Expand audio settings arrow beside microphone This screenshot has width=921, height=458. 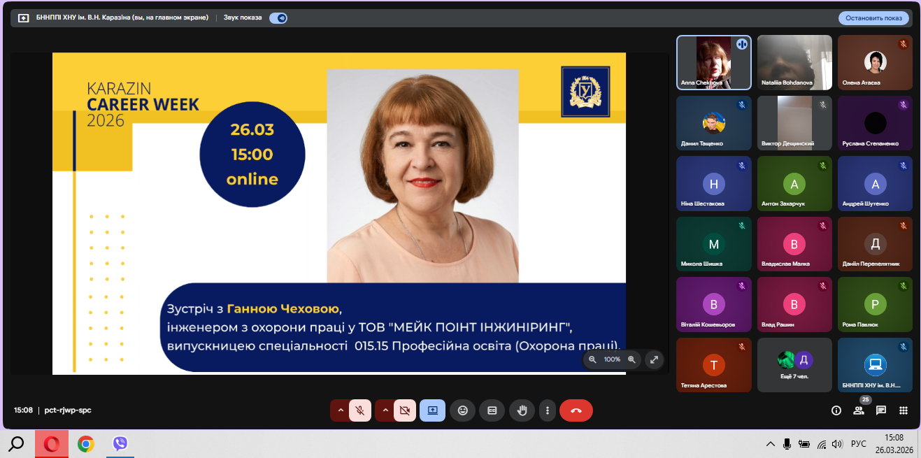(341, 410)
